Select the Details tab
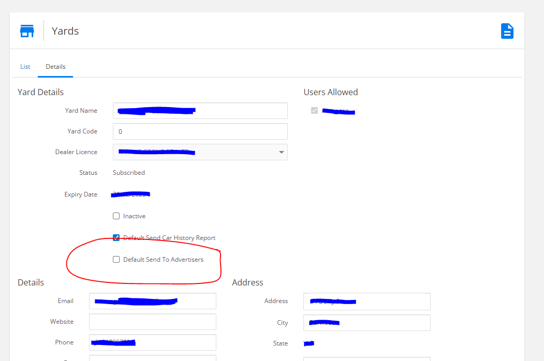The height and width of the screenshot is (361, 544). click(55, 67)
